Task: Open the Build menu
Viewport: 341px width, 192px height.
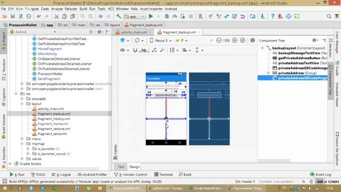Action: coord(83,9)
